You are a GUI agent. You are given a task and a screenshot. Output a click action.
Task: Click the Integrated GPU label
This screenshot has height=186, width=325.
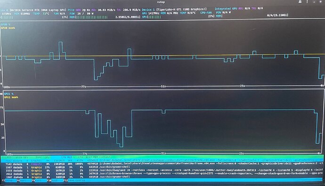pos(226,8)
